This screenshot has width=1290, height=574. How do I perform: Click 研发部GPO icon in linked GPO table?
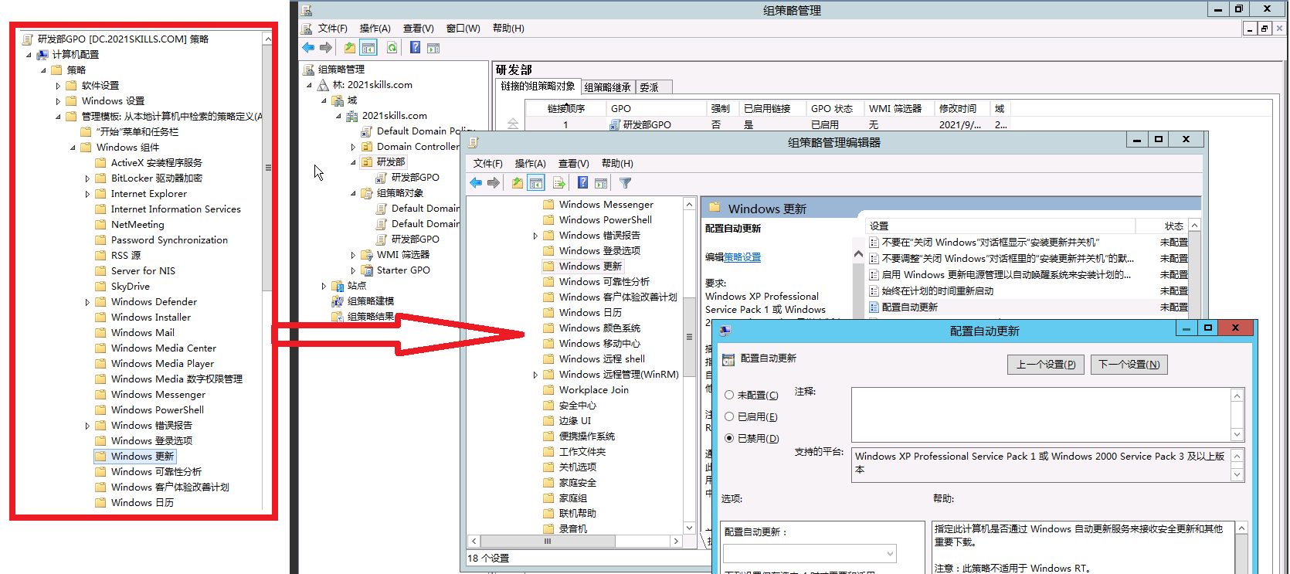[x=616, y=124]
